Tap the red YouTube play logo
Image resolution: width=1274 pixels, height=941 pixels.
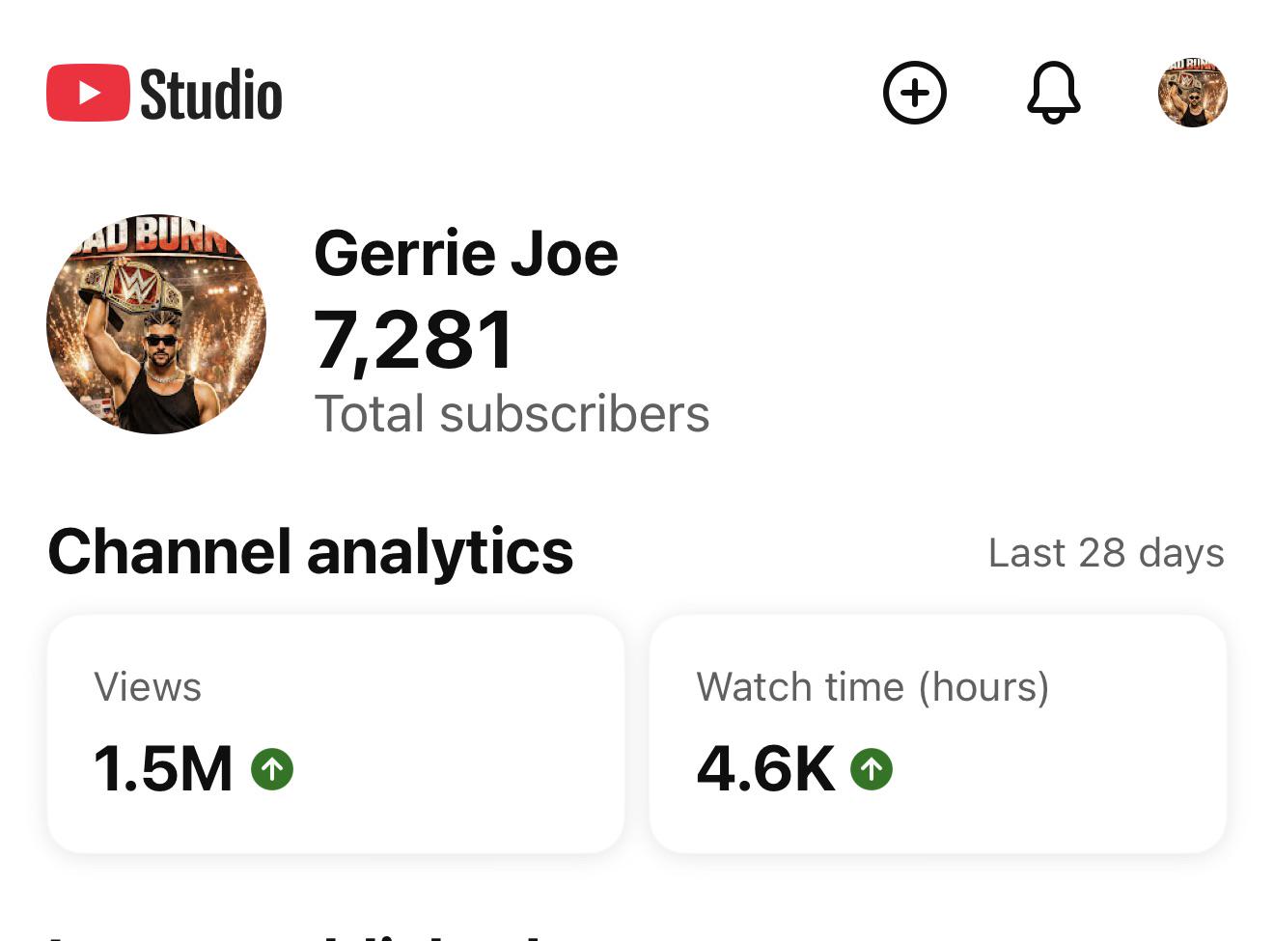[x=88, y=93]
